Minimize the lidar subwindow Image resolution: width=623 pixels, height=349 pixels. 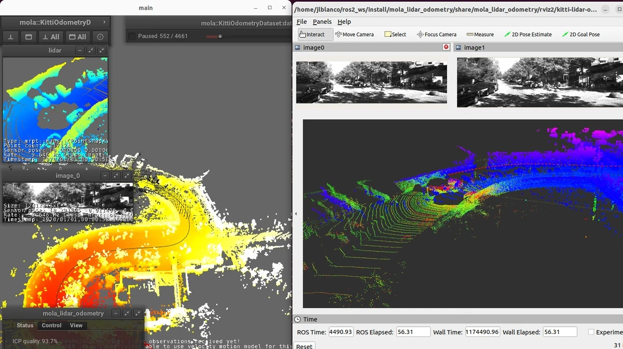pyautogui.click(x=80, y=50)
